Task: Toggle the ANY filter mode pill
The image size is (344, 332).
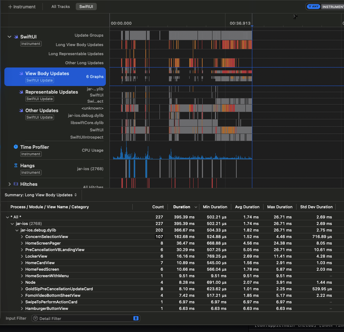Action: pyautogui.click(x=314, y=7)
